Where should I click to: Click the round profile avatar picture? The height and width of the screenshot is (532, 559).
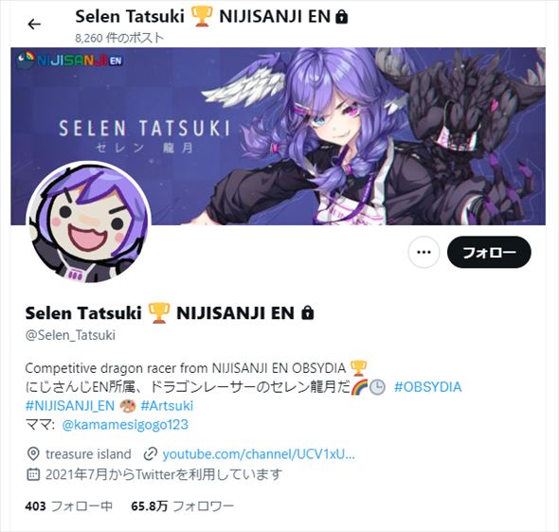[89, 222]
